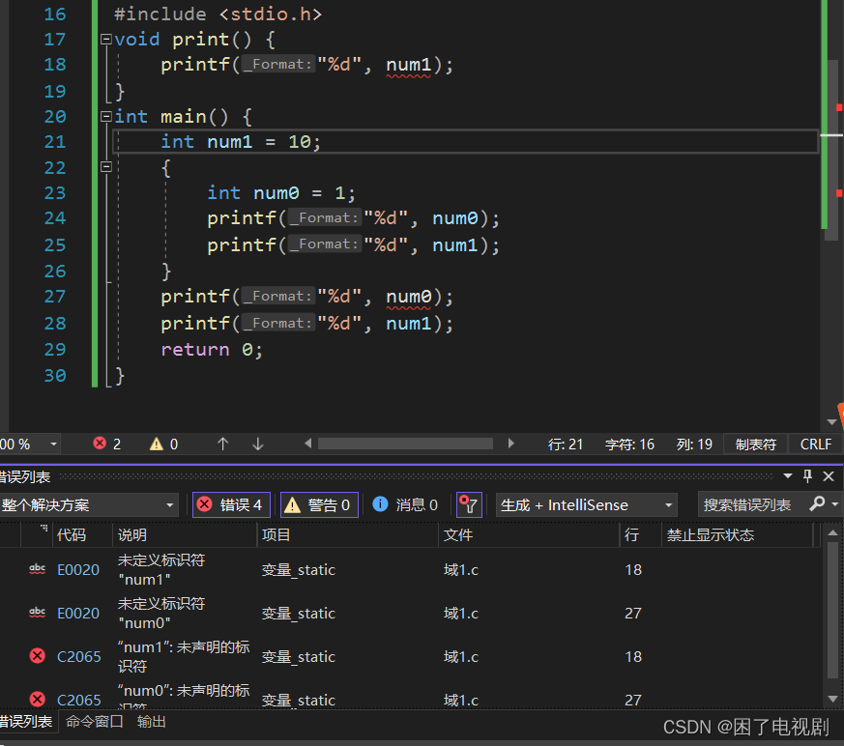Screen dimensions: 844x746
Task: Go to next issue with down arrow
Action: 258,444
